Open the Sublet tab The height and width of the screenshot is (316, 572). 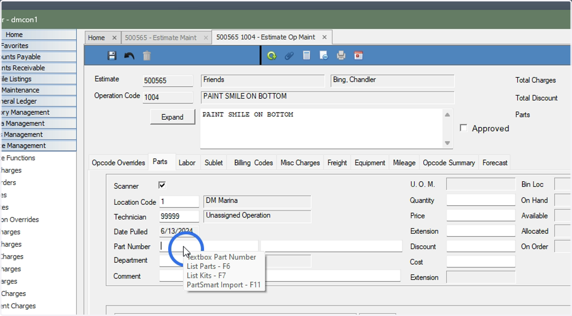point(214,163)
